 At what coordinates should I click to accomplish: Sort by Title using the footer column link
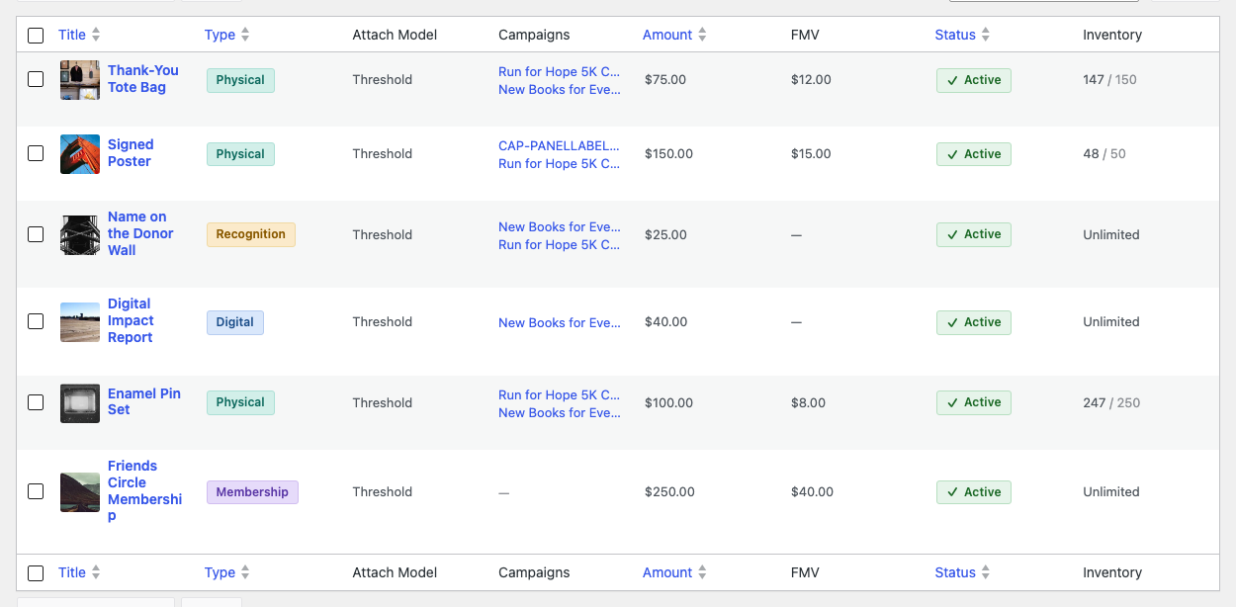tap(72, 572)
